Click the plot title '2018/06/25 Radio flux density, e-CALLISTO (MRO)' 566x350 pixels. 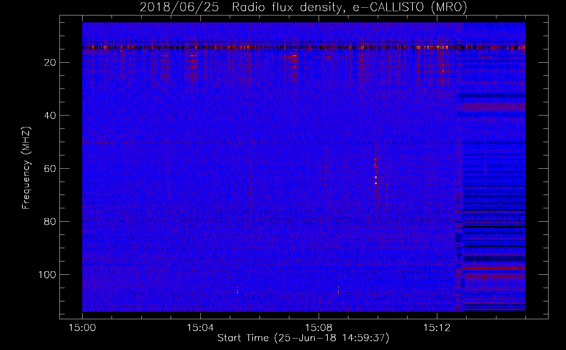click(303, 7)
